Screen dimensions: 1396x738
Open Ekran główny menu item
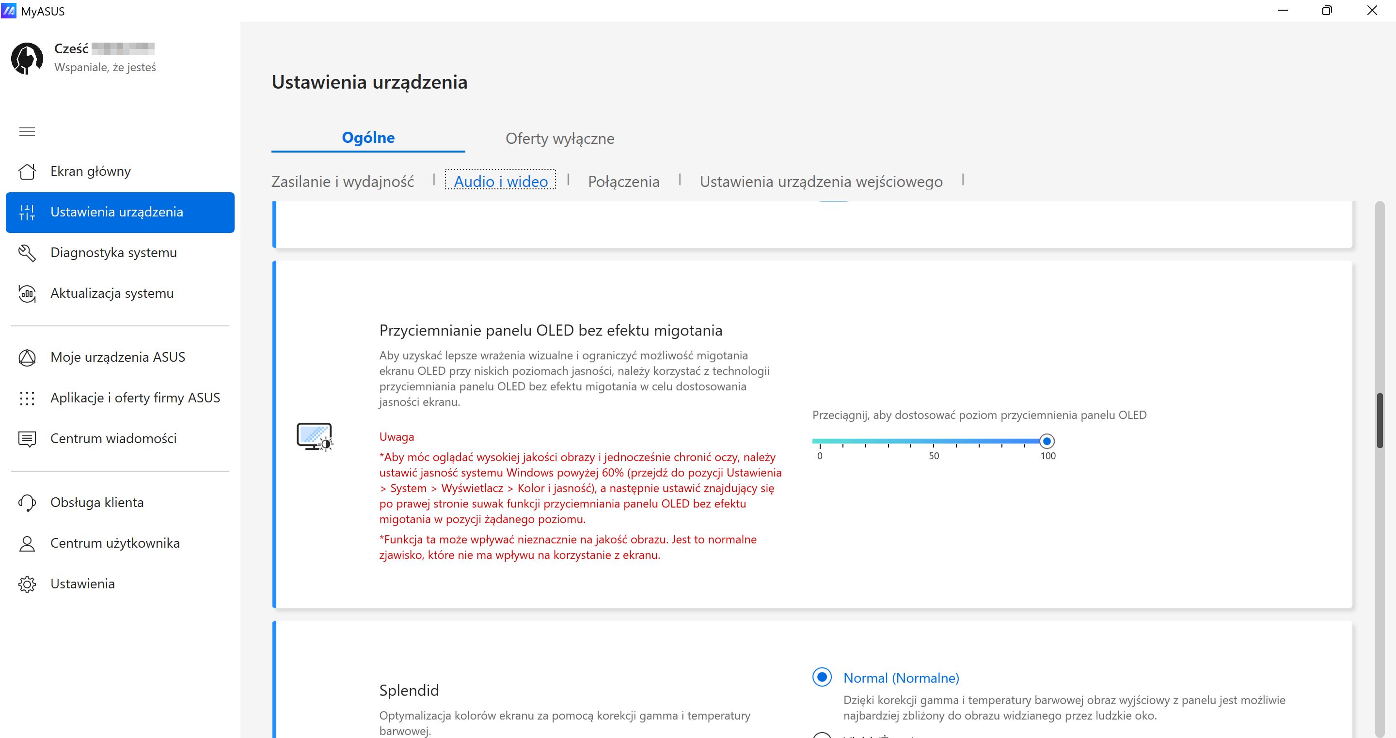point(120,171)
